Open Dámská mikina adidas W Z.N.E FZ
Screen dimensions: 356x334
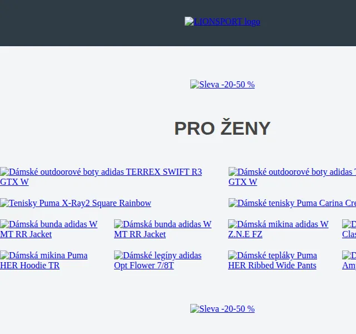(278, 229)
